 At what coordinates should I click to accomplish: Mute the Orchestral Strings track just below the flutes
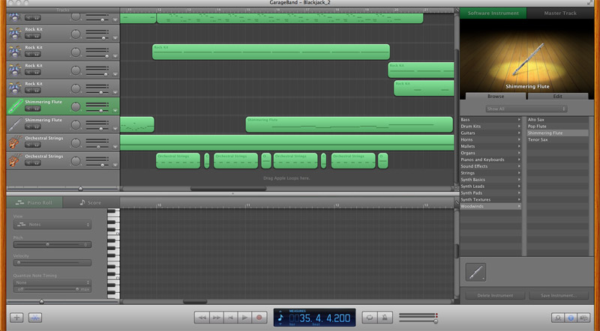[x=28, y=145]
